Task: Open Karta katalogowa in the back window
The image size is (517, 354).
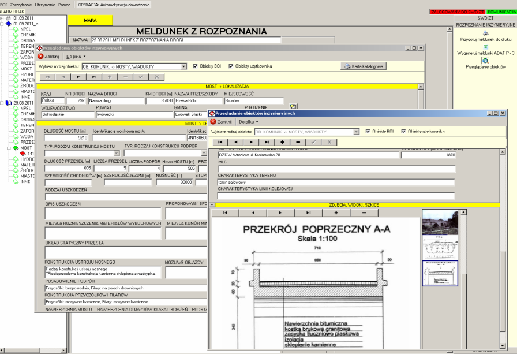Action: click(x=364, y=66)
